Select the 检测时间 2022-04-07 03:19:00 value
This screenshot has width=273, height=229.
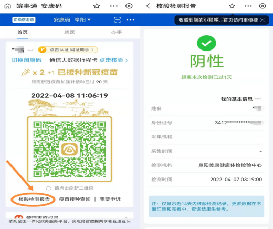click(236, 180)
